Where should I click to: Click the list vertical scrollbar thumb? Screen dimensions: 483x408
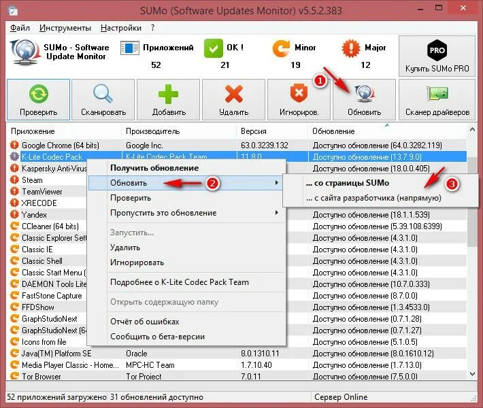[x=472, y=202]
